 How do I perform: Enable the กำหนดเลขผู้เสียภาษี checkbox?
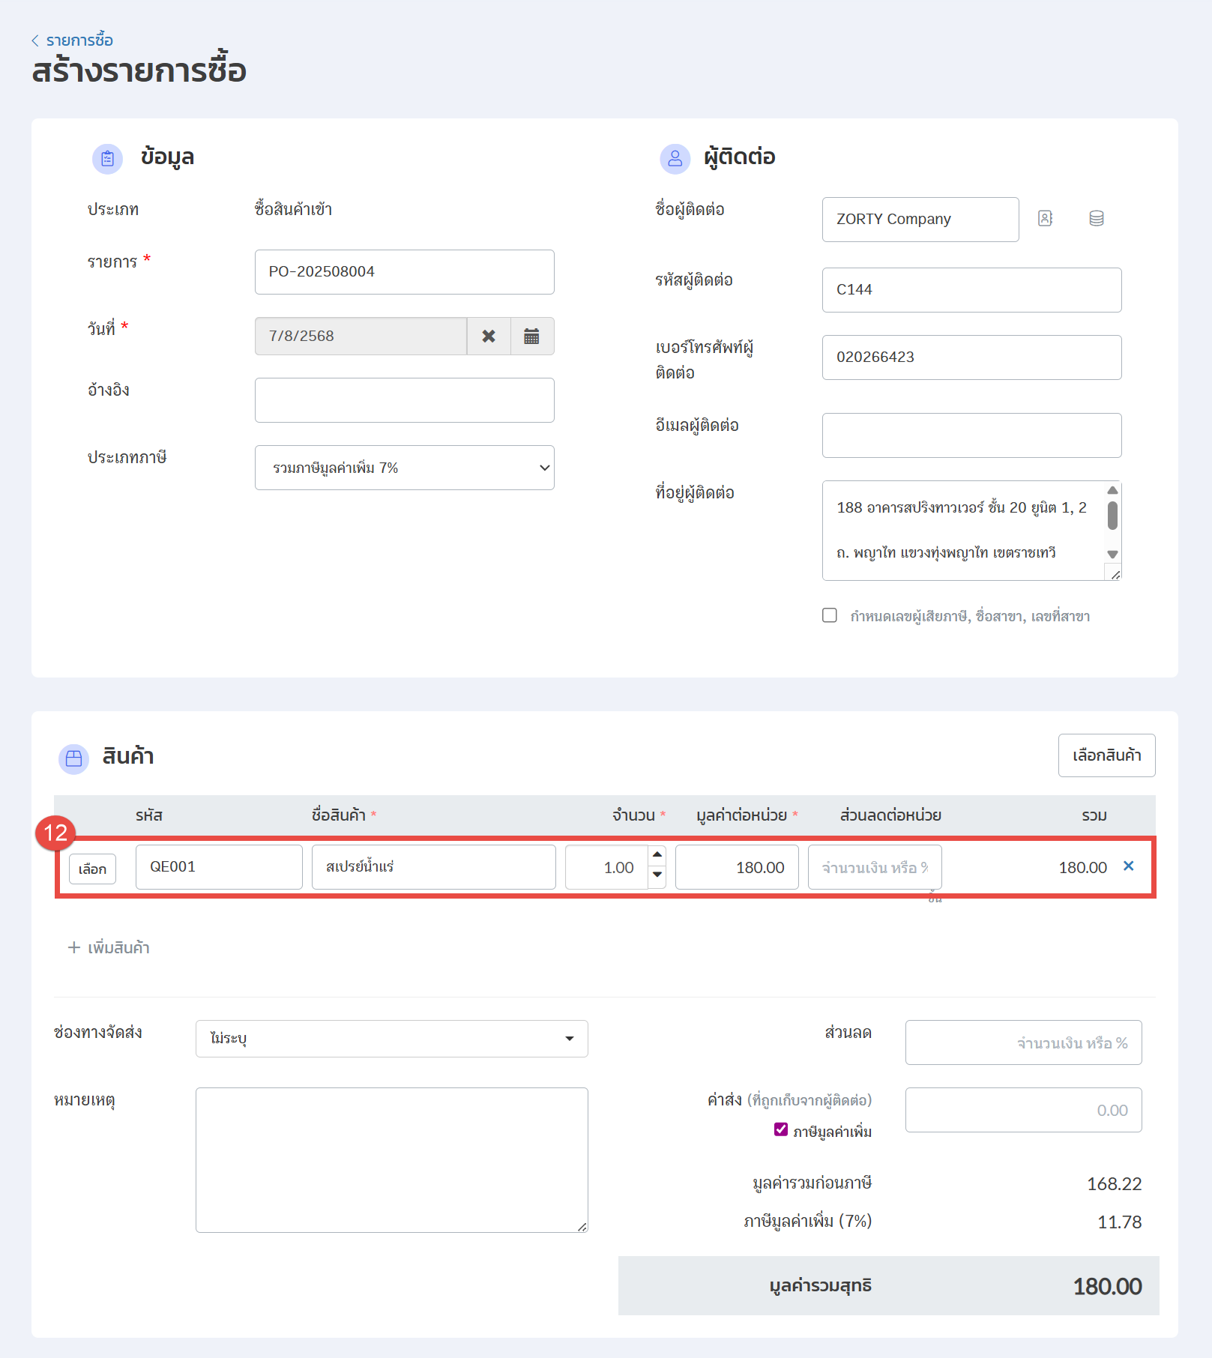(830, 615)
